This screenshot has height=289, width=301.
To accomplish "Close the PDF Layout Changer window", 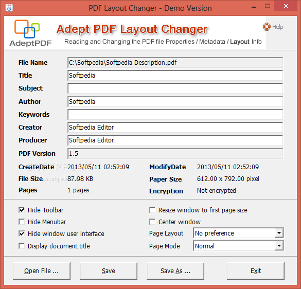I will click(286, 6).
